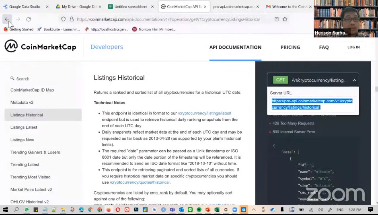The image size is (378, 215).
Task: Go back with the browser back arrow
Action: [x=7, y=19]
